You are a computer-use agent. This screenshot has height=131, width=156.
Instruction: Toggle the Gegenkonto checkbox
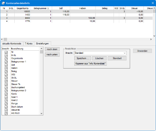[6, 59]
